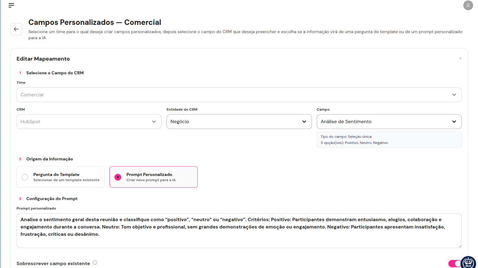Click the 'Campos Personalizados — Comercial' heading
This screenshot has width=478, height=268.
pos(95,22)
